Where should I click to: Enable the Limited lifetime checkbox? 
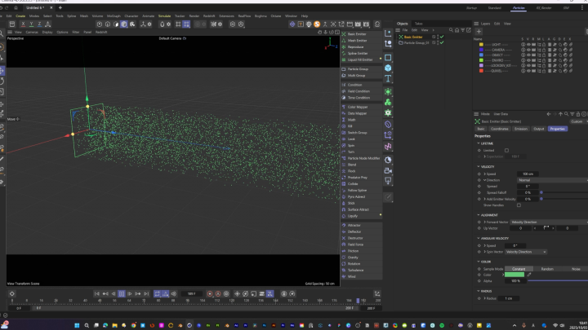pyautogui.click(x=506, y=151)
